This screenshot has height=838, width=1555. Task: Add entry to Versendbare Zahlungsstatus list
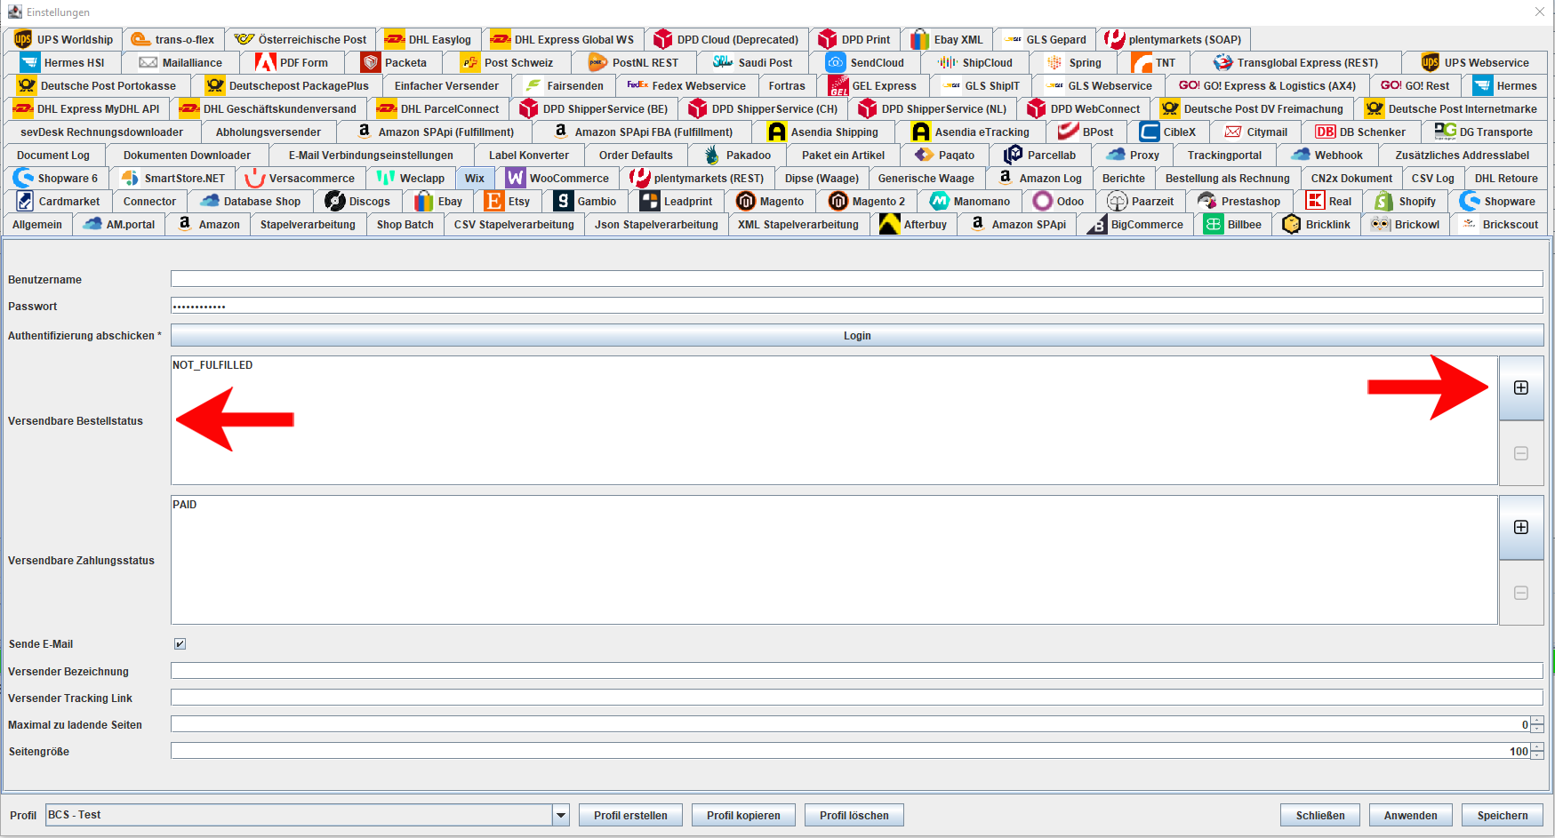click(1521, 527)
